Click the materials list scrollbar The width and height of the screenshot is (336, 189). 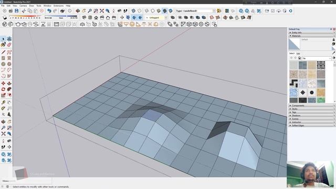click(334, 82)
